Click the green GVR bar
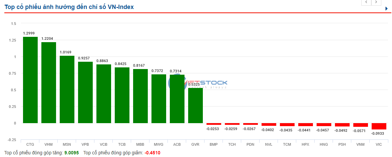Viewport: 392px width, 157px height. click(195, 105)
